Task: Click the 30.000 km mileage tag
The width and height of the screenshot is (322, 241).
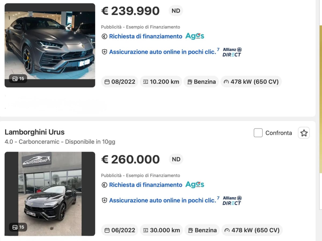Action: (x=161, y=230)
